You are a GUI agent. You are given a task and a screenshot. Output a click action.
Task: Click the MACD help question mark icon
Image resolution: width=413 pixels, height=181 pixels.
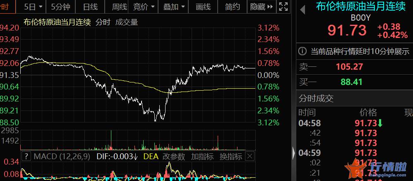(x=26, y=157)
